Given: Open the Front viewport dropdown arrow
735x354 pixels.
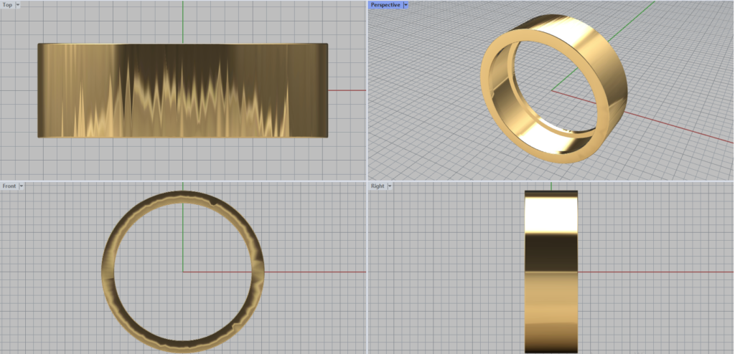Looking at the screenshot, I should pyautogui.click(x=22, y=186).
